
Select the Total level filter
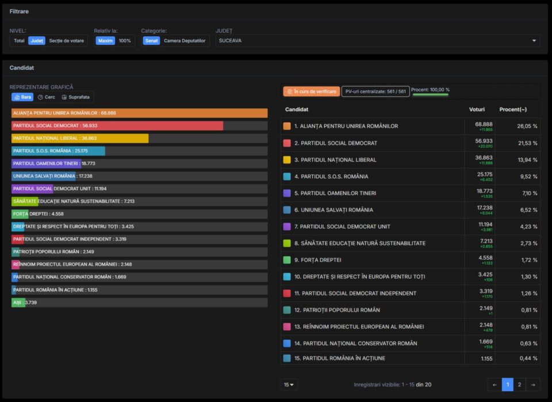pyautogui.click(x=19, y=41)
